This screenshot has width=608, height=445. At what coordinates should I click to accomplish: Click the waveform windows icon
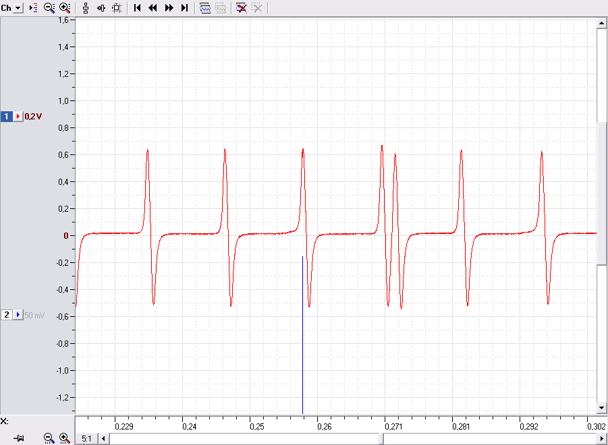click(204, 7)
